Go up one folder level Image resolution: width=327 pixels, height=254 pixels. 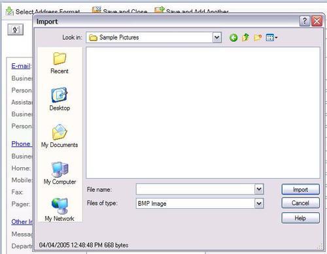(245, 37)
